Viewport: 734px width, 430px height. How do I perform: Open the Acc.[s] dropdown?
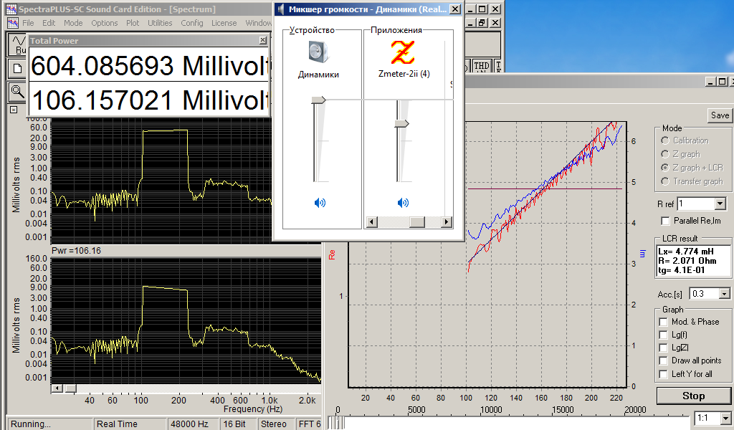click(x=724, y=294)
